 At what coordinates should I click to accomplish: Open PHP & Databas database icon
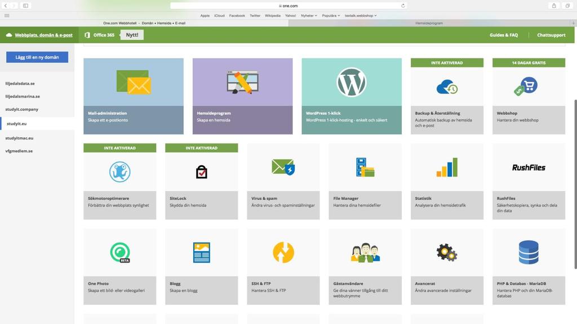(529, 253)
